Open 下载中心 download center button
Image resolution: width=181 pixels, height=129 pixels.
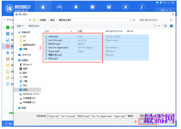click(x=166, y=10)
